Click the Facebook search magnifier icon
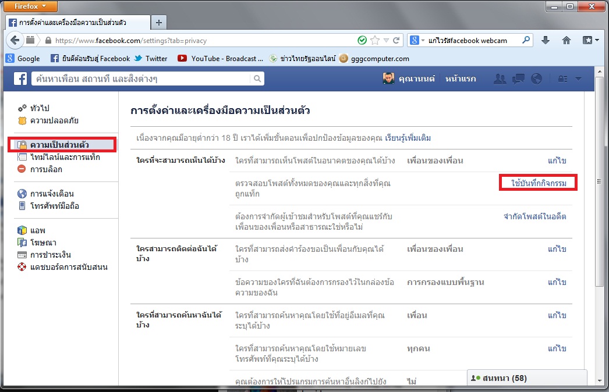 click(257, 79)
